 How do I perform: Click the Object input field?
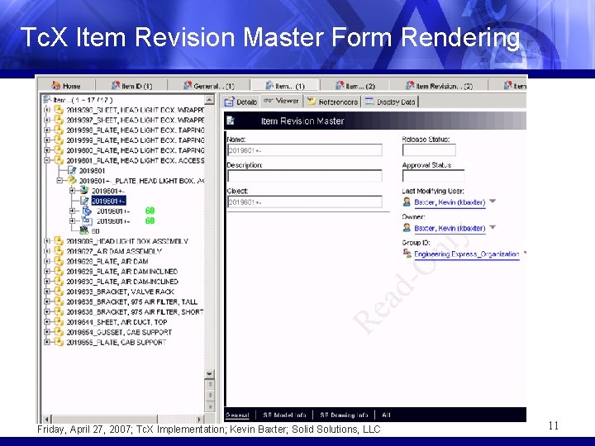coord(304,202)
